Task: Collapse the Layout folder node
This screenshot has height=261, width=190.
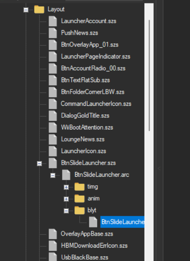Action: tap(26, 10)
